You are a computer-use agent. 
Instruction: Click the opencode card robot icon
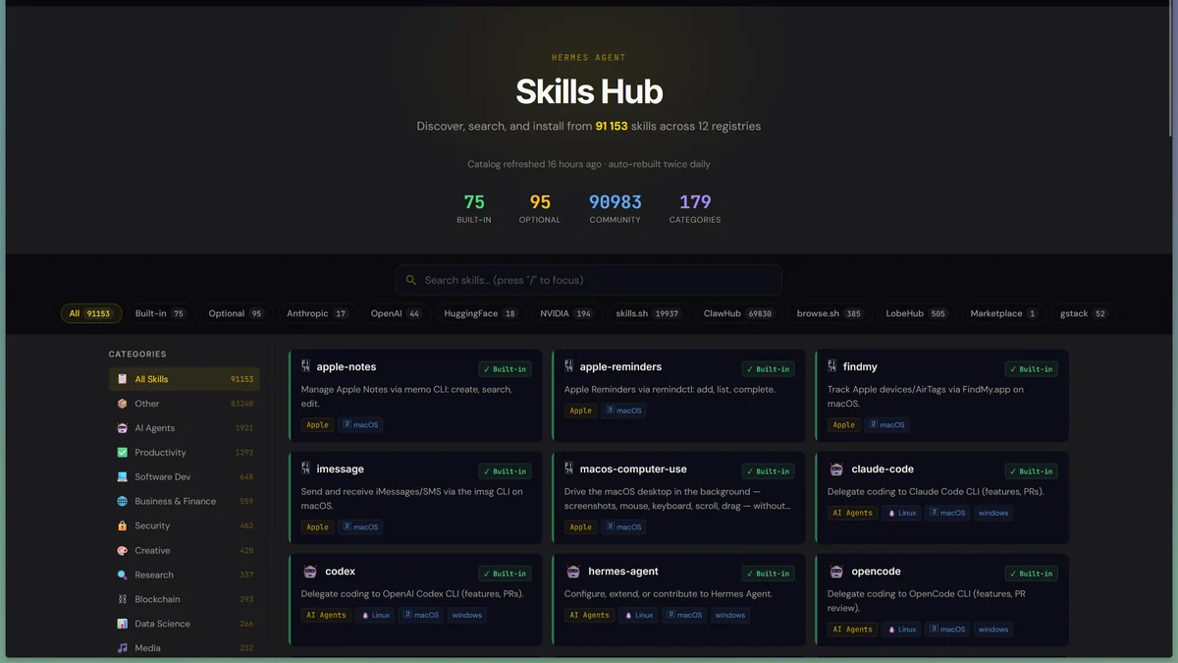[836, 572]
